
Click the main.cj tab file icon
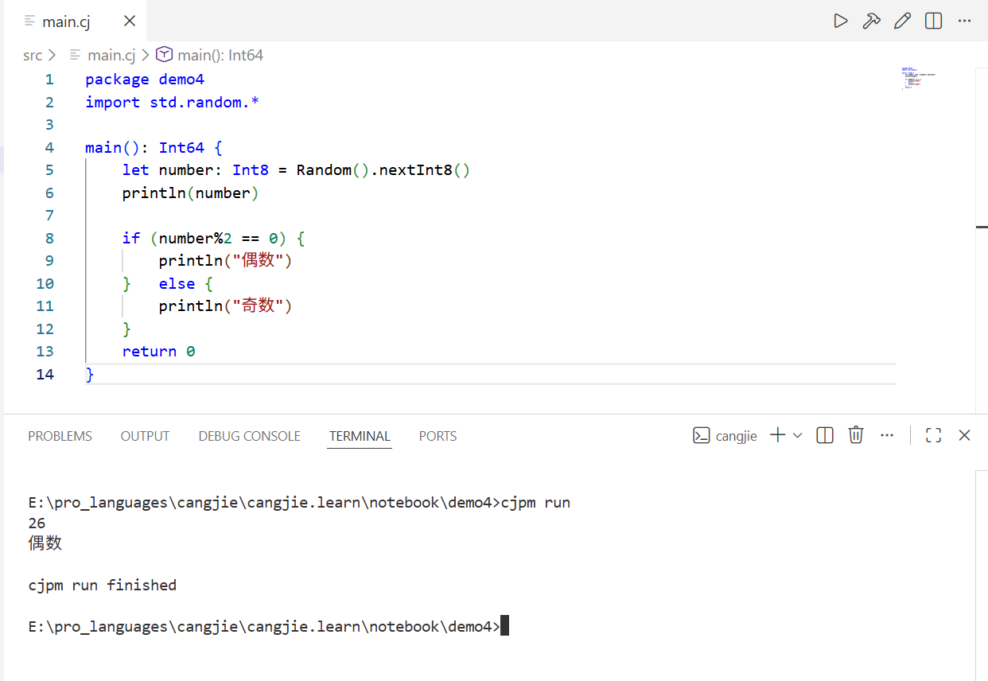tap(30, 21)
